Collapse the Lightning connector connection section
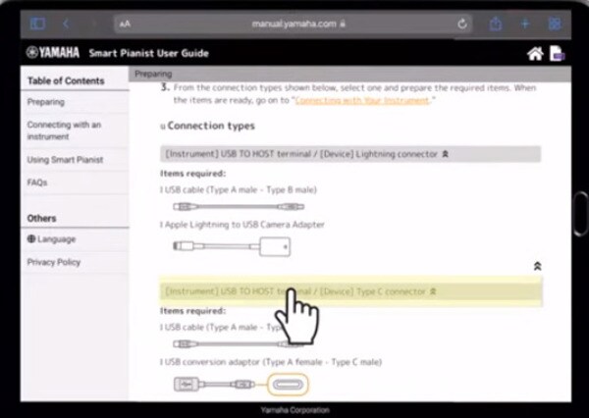This screenshot has width=589, height=418. pos(350,154)
